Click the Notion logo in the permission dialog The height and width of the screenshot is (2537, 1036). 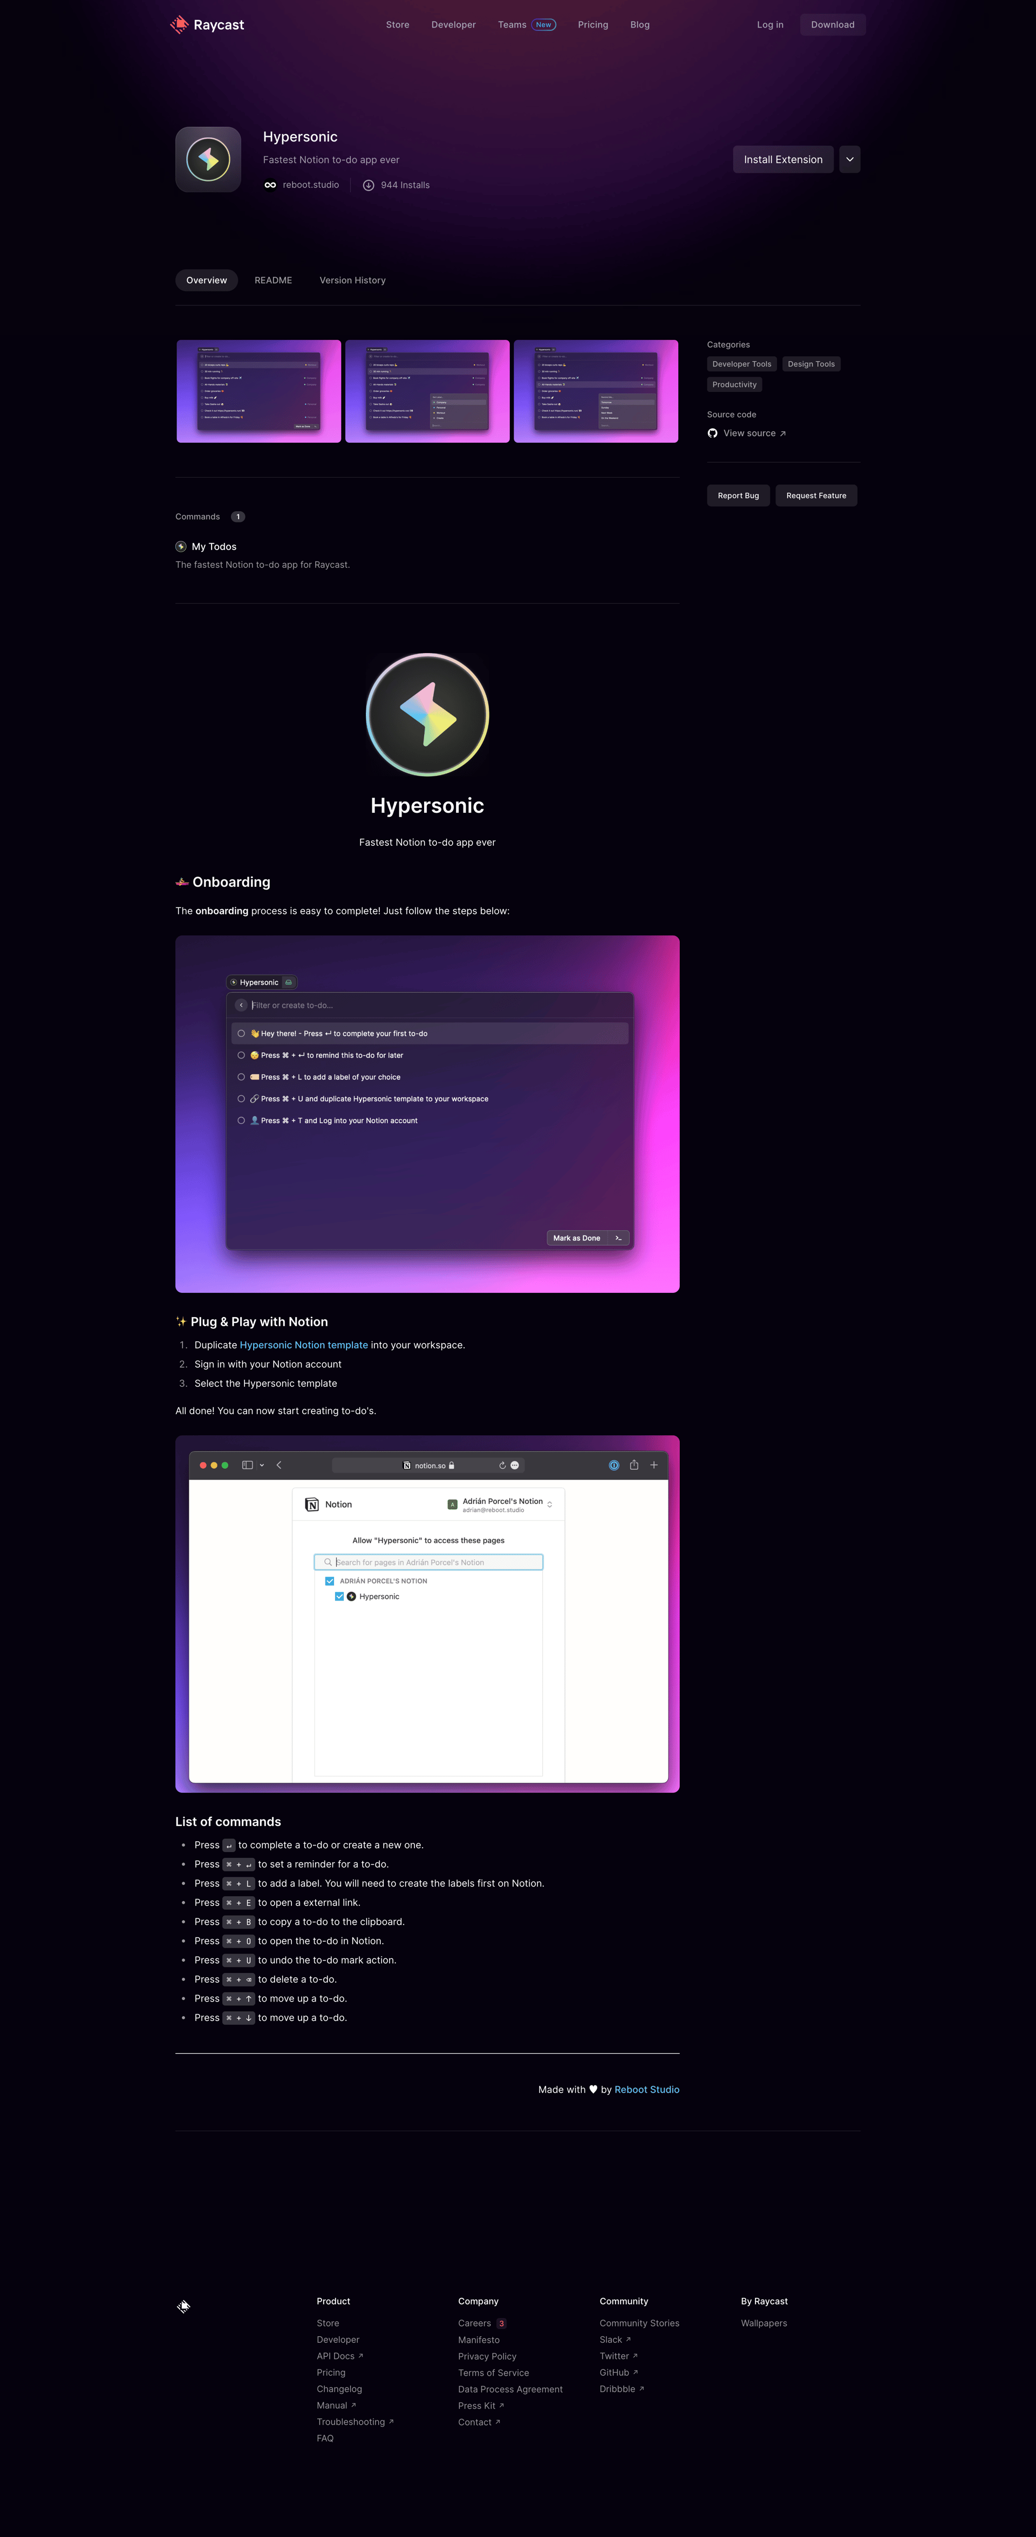tap(313, 1504)
